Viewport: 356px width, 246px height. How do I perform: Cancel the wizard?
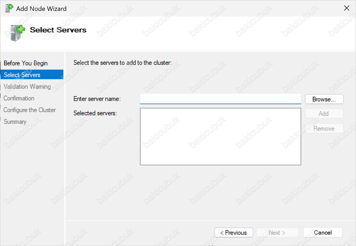[x=322, y=233]
